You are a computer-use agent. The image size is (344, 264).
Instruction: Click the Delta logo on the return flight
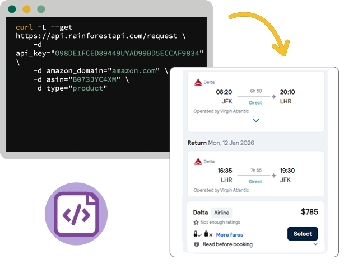[x=198, y=162]
